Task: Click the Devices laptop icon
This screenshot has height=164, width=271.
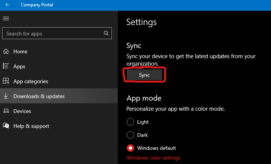Action: [6, 111]
